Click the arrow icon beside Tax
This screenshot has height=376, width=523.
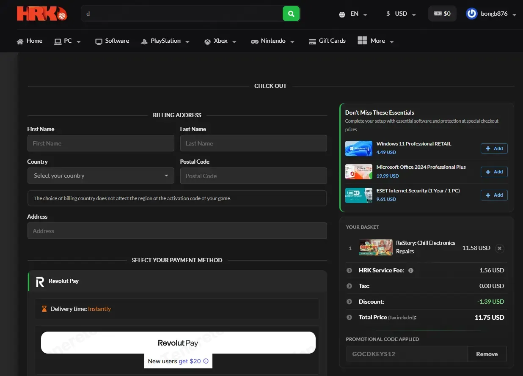click(349, 286)
